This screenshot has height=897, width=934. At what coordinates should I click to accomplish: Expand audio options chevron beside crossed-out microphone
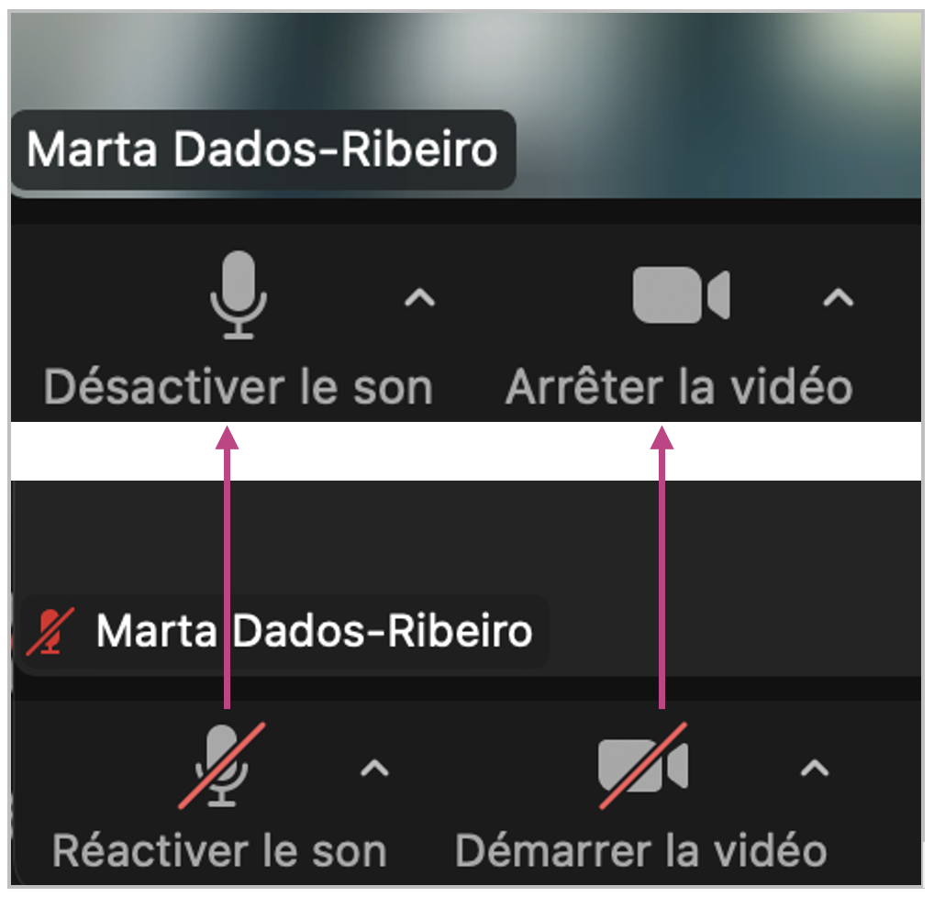click(374, 768)
